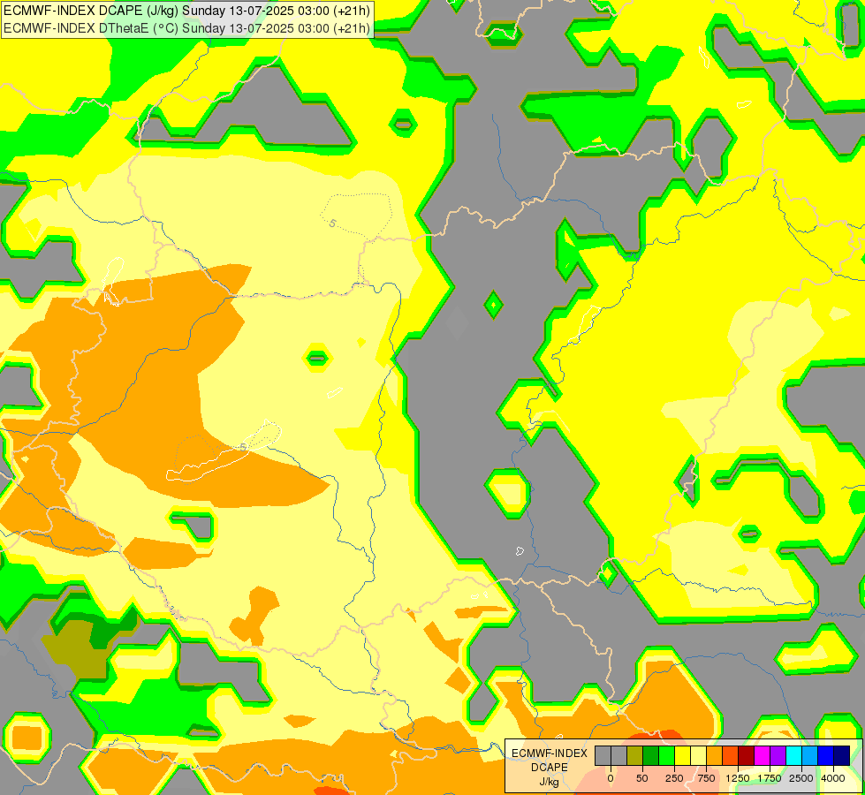Select the olive color swatch in legend
Image resolution: width=865 pixels, height=795 pixels.
(635, 755)
